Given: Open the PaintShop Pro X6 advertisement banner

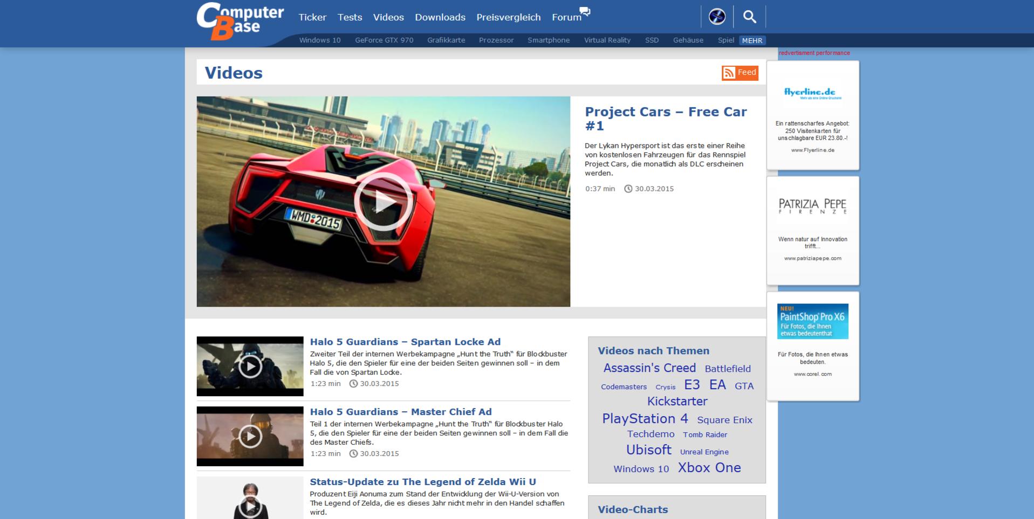Looking at the screenshot, I should point(813,322).
